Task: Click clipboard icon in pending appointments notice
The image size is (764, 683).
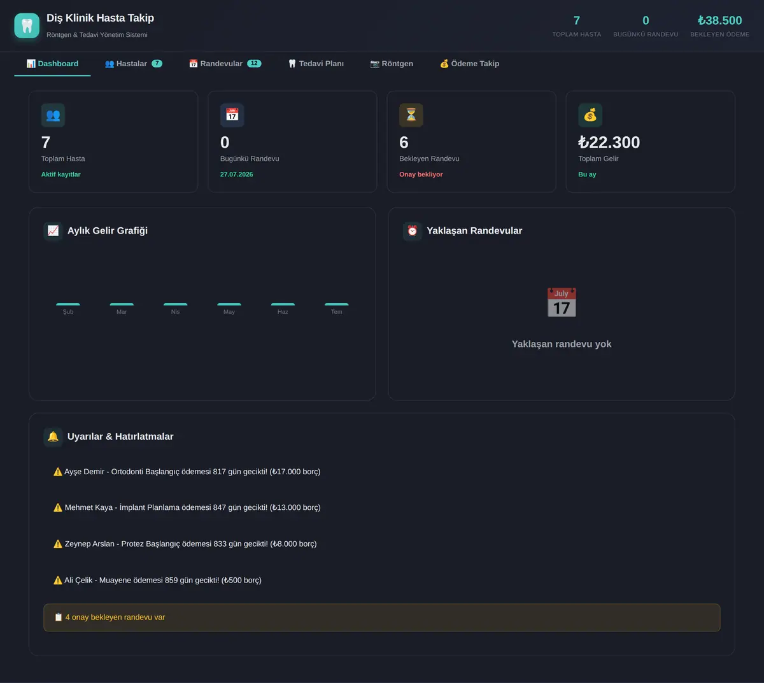Action: tap(59, 617)
